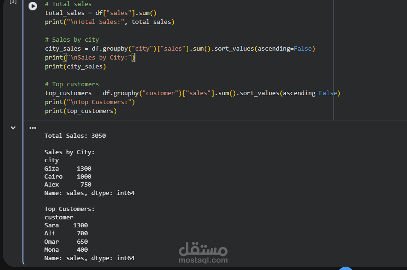Click the print(city_sales) line

pos(75,67)
